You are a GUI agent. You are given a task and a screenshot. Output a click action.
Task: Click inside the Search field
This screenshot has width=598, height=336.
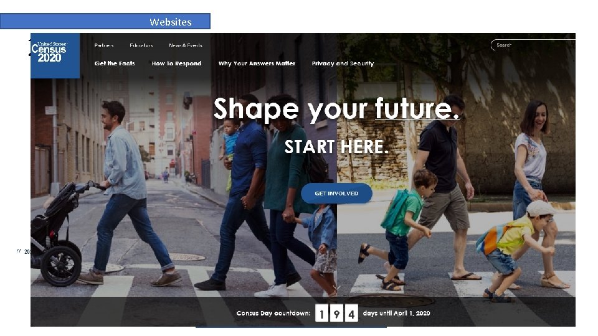533,45
